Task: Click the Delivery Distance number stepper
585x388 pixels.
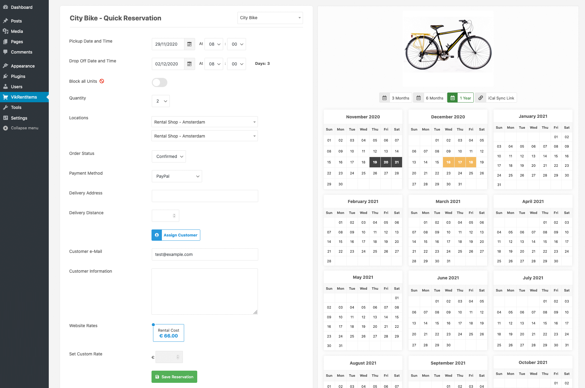Action: coord(174,216)
